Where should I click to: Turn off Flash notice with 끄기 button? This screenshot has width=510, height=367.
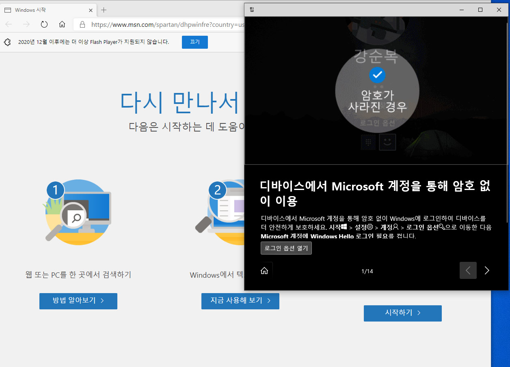195,42
